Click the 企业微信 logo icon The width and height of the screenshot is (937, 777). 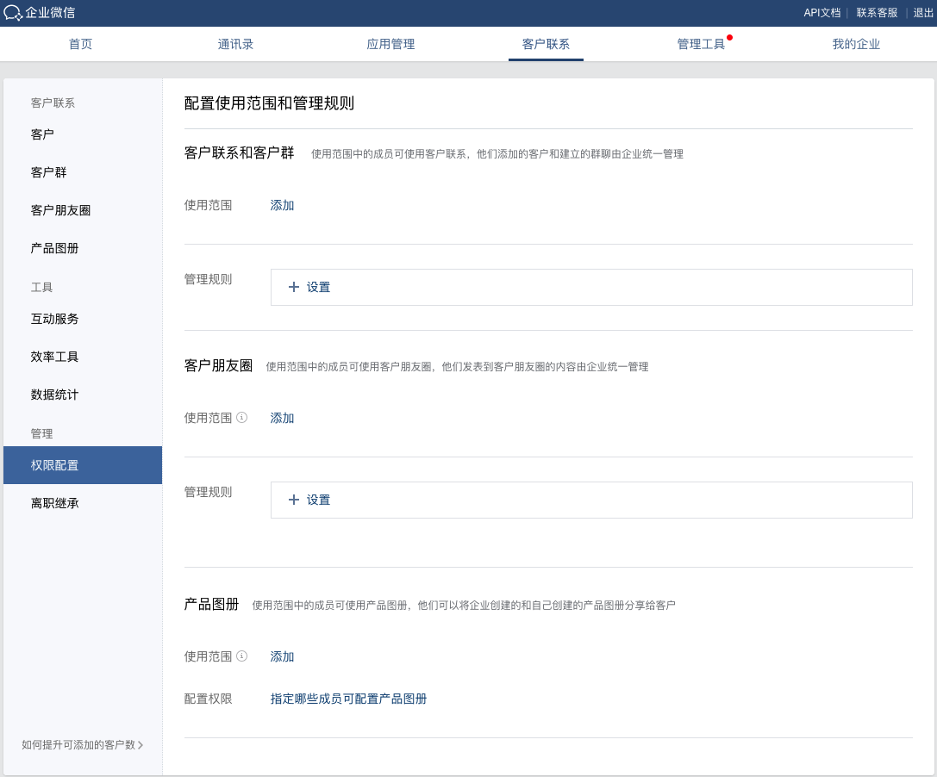(x=13, y=13)
